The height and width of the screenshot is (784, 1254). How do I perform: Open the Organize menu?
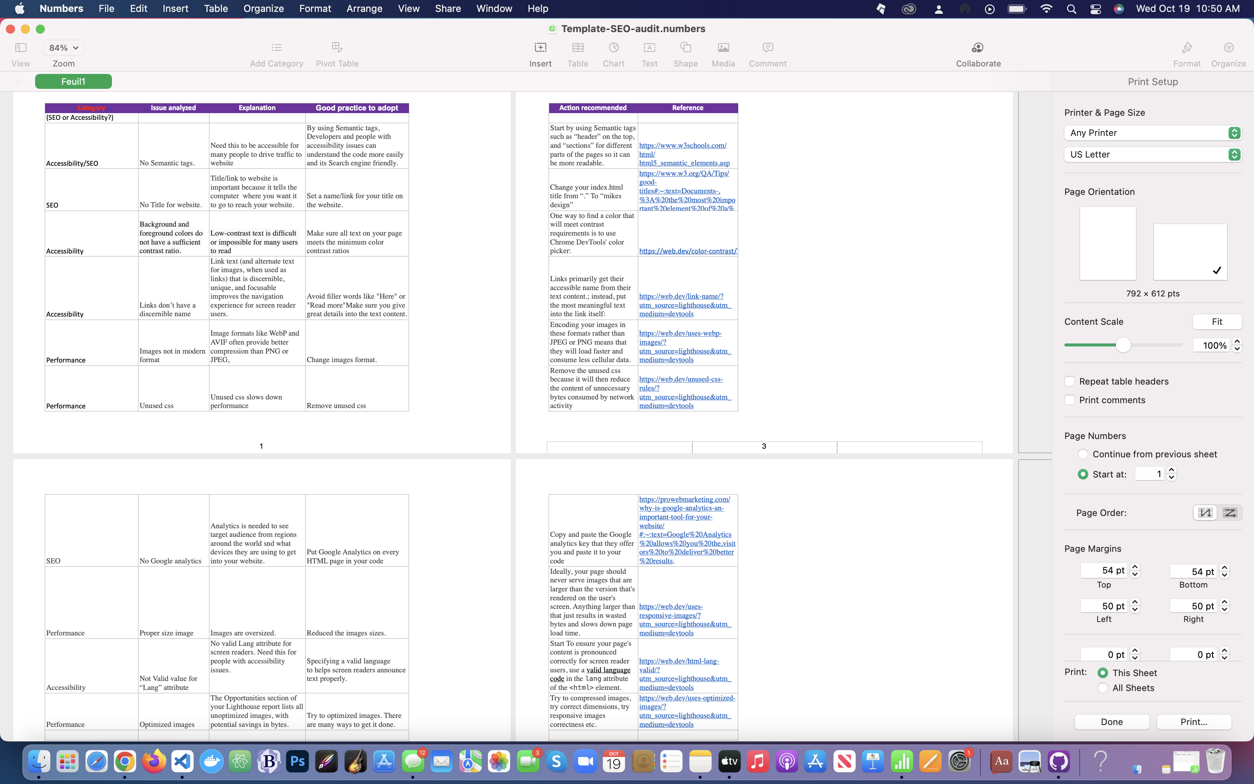click(263, 8)
